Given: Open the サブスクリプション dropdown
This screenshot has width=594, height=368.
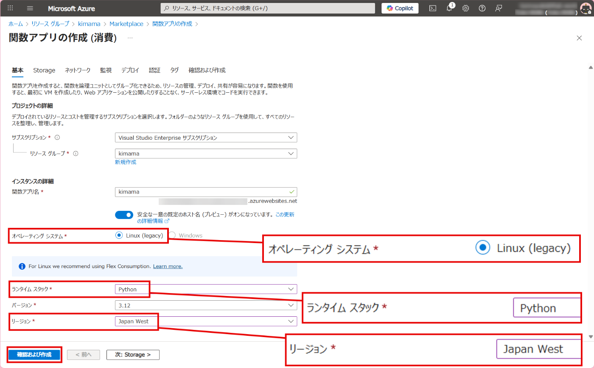Looking at the screenshot, I should [x=206, y=138].
